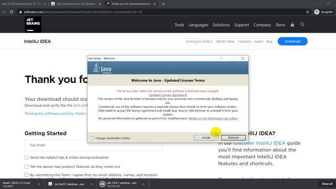Open the Updated License Agreement link

click(168, 95)
